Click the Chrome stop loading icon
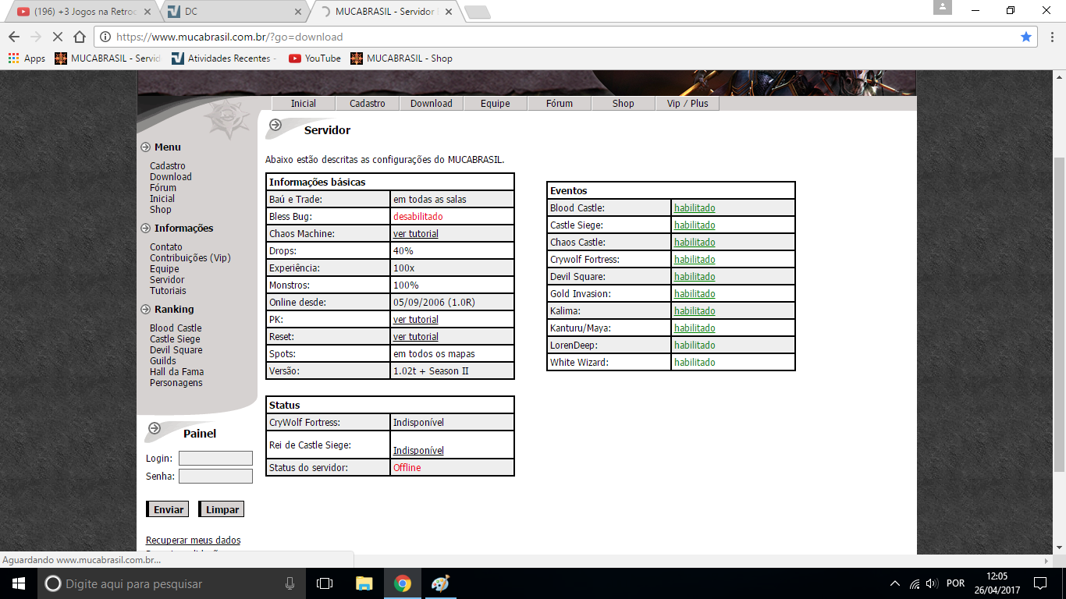1066x599 pixels. point(57,37)
